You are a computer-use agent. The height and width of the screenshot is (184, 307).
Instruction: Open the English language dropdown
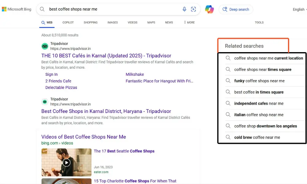point(300,10)
